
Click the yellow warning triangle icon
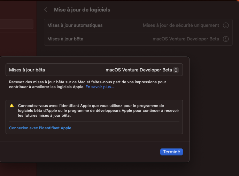[x=12, y=106]
